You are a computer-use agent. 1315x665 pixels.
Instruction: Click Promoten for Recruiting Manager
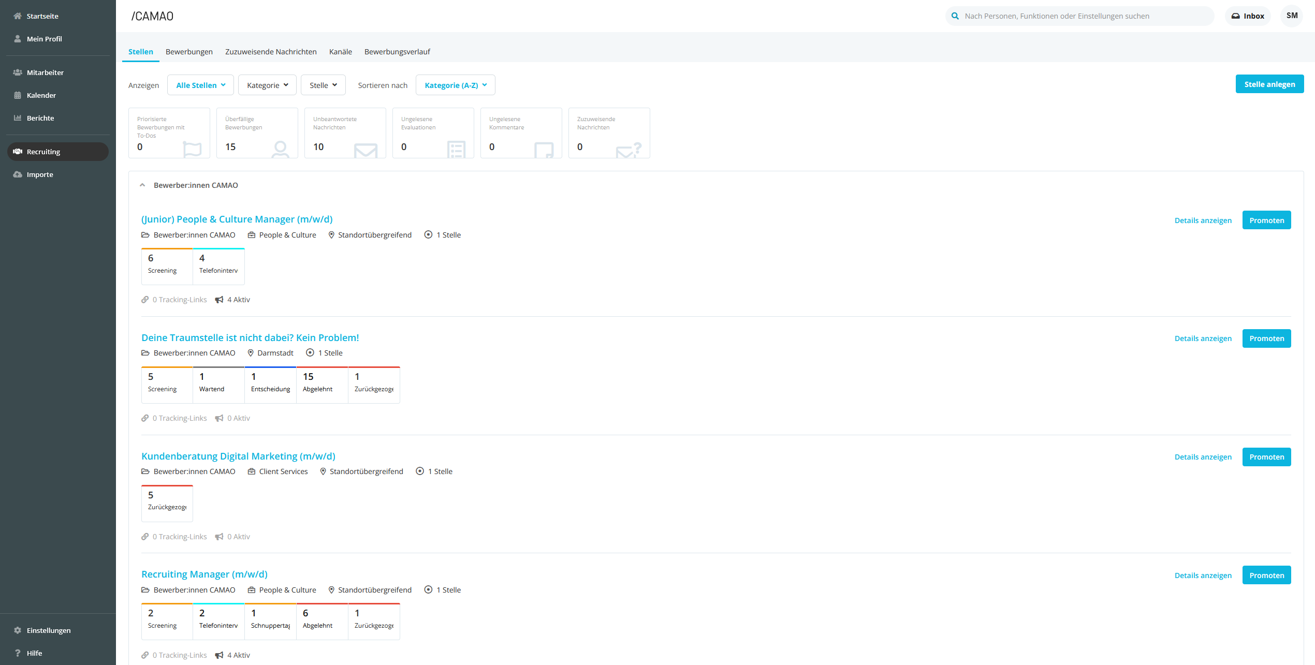pyautogui.click(x=1266, y=575)
